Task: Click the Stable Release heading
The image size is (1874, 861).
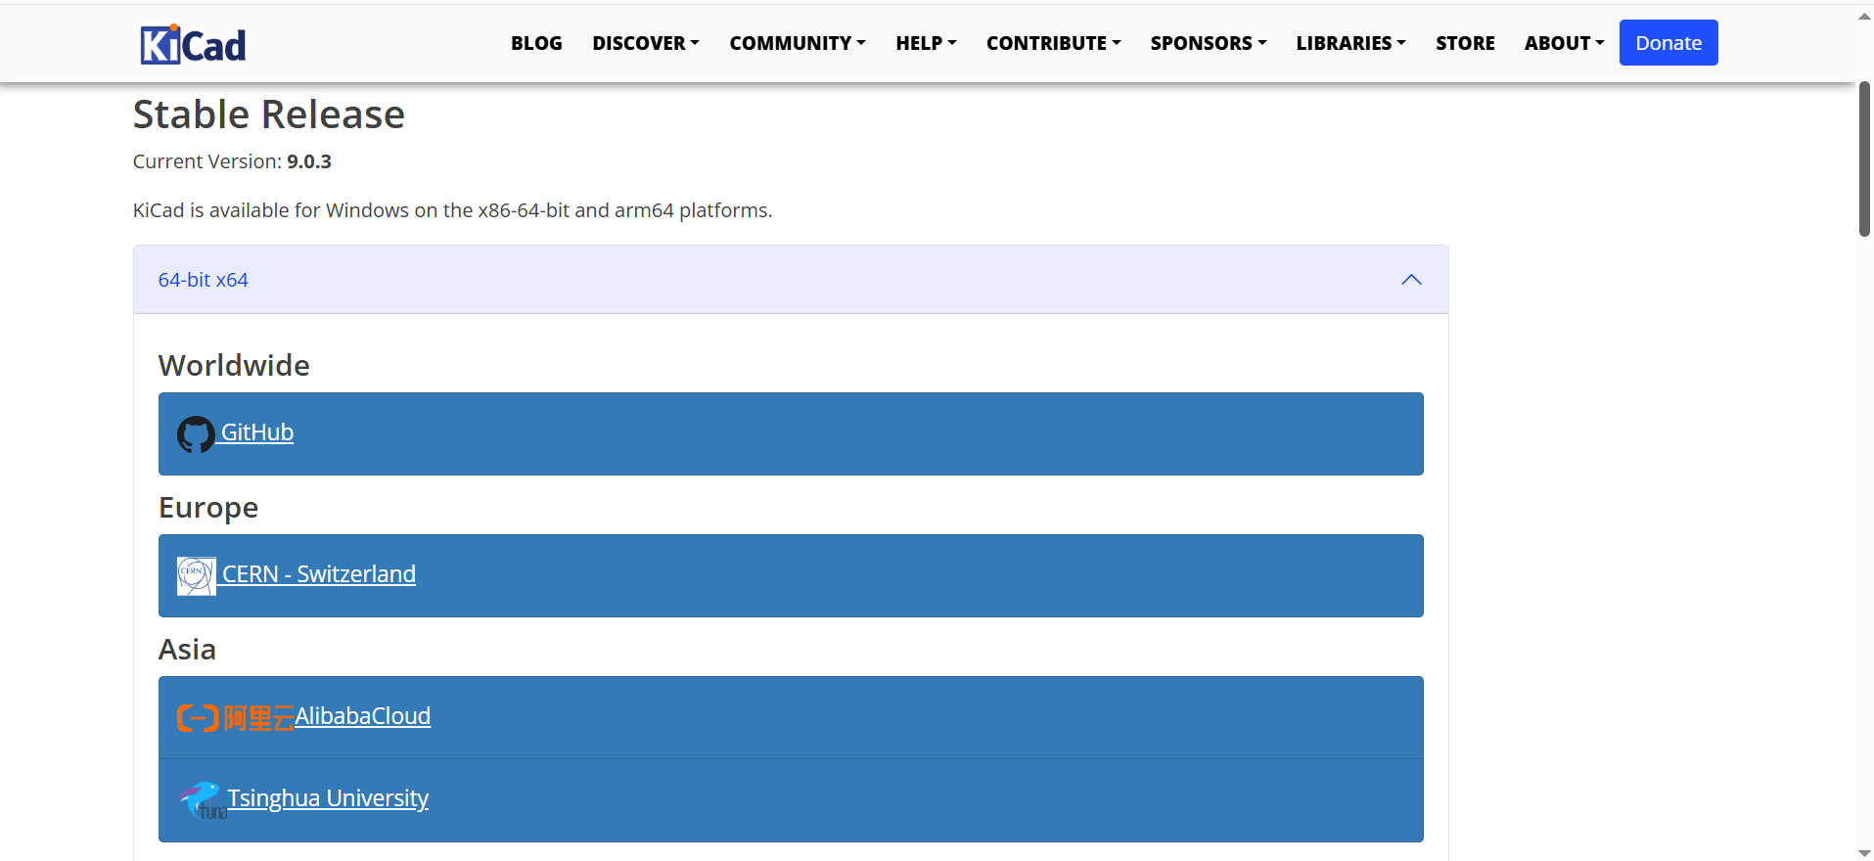Action: tap(269, 114)
